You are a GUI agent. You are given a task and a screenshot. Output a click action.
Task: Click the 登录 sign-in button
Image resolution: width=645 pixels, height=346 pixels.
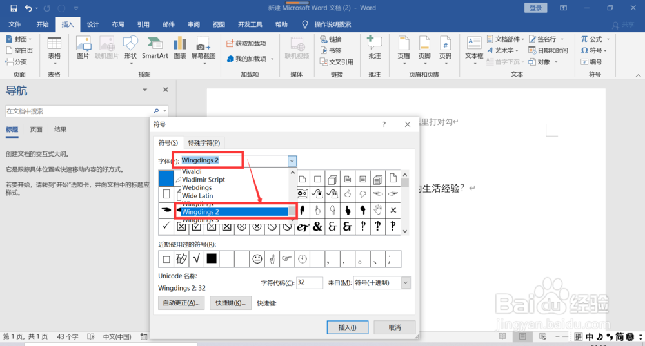click(535, 8)
